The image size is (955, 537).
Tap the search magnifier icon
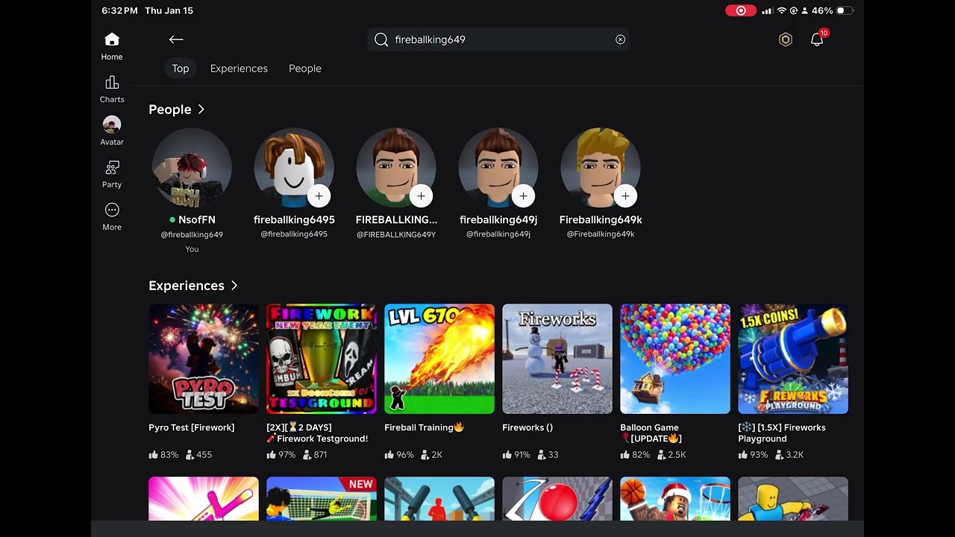[381, 40]
